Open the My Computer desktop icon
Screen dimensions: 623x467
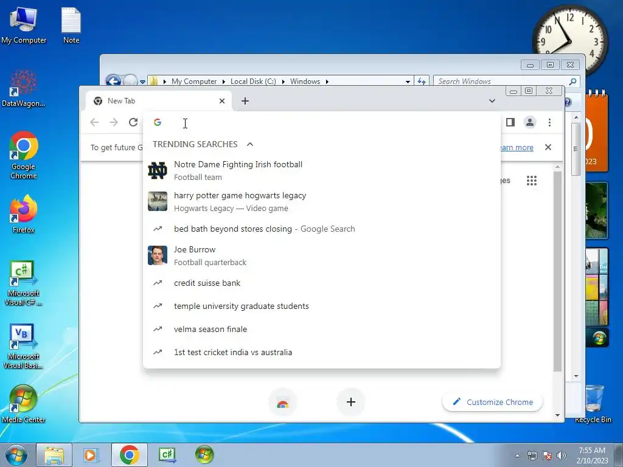24,26
